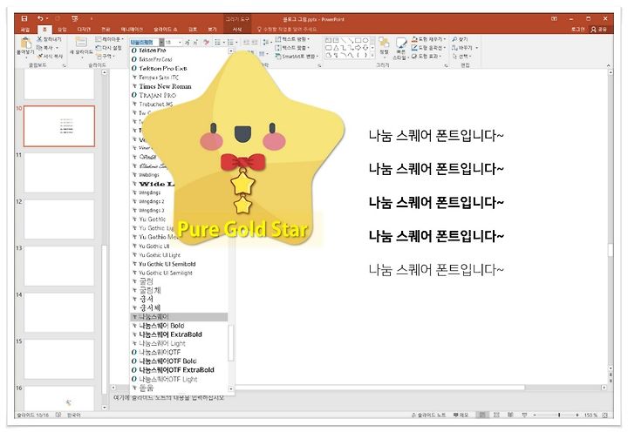Click the zoom in plus button
Image resolution: width=628 pixels, height=432 pixels.
tap(577, 415)
